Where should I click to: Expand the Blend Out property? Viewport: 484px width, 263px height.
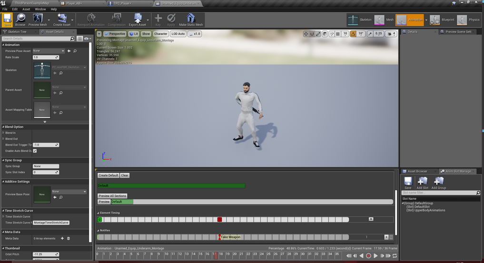tap(3, 139)
